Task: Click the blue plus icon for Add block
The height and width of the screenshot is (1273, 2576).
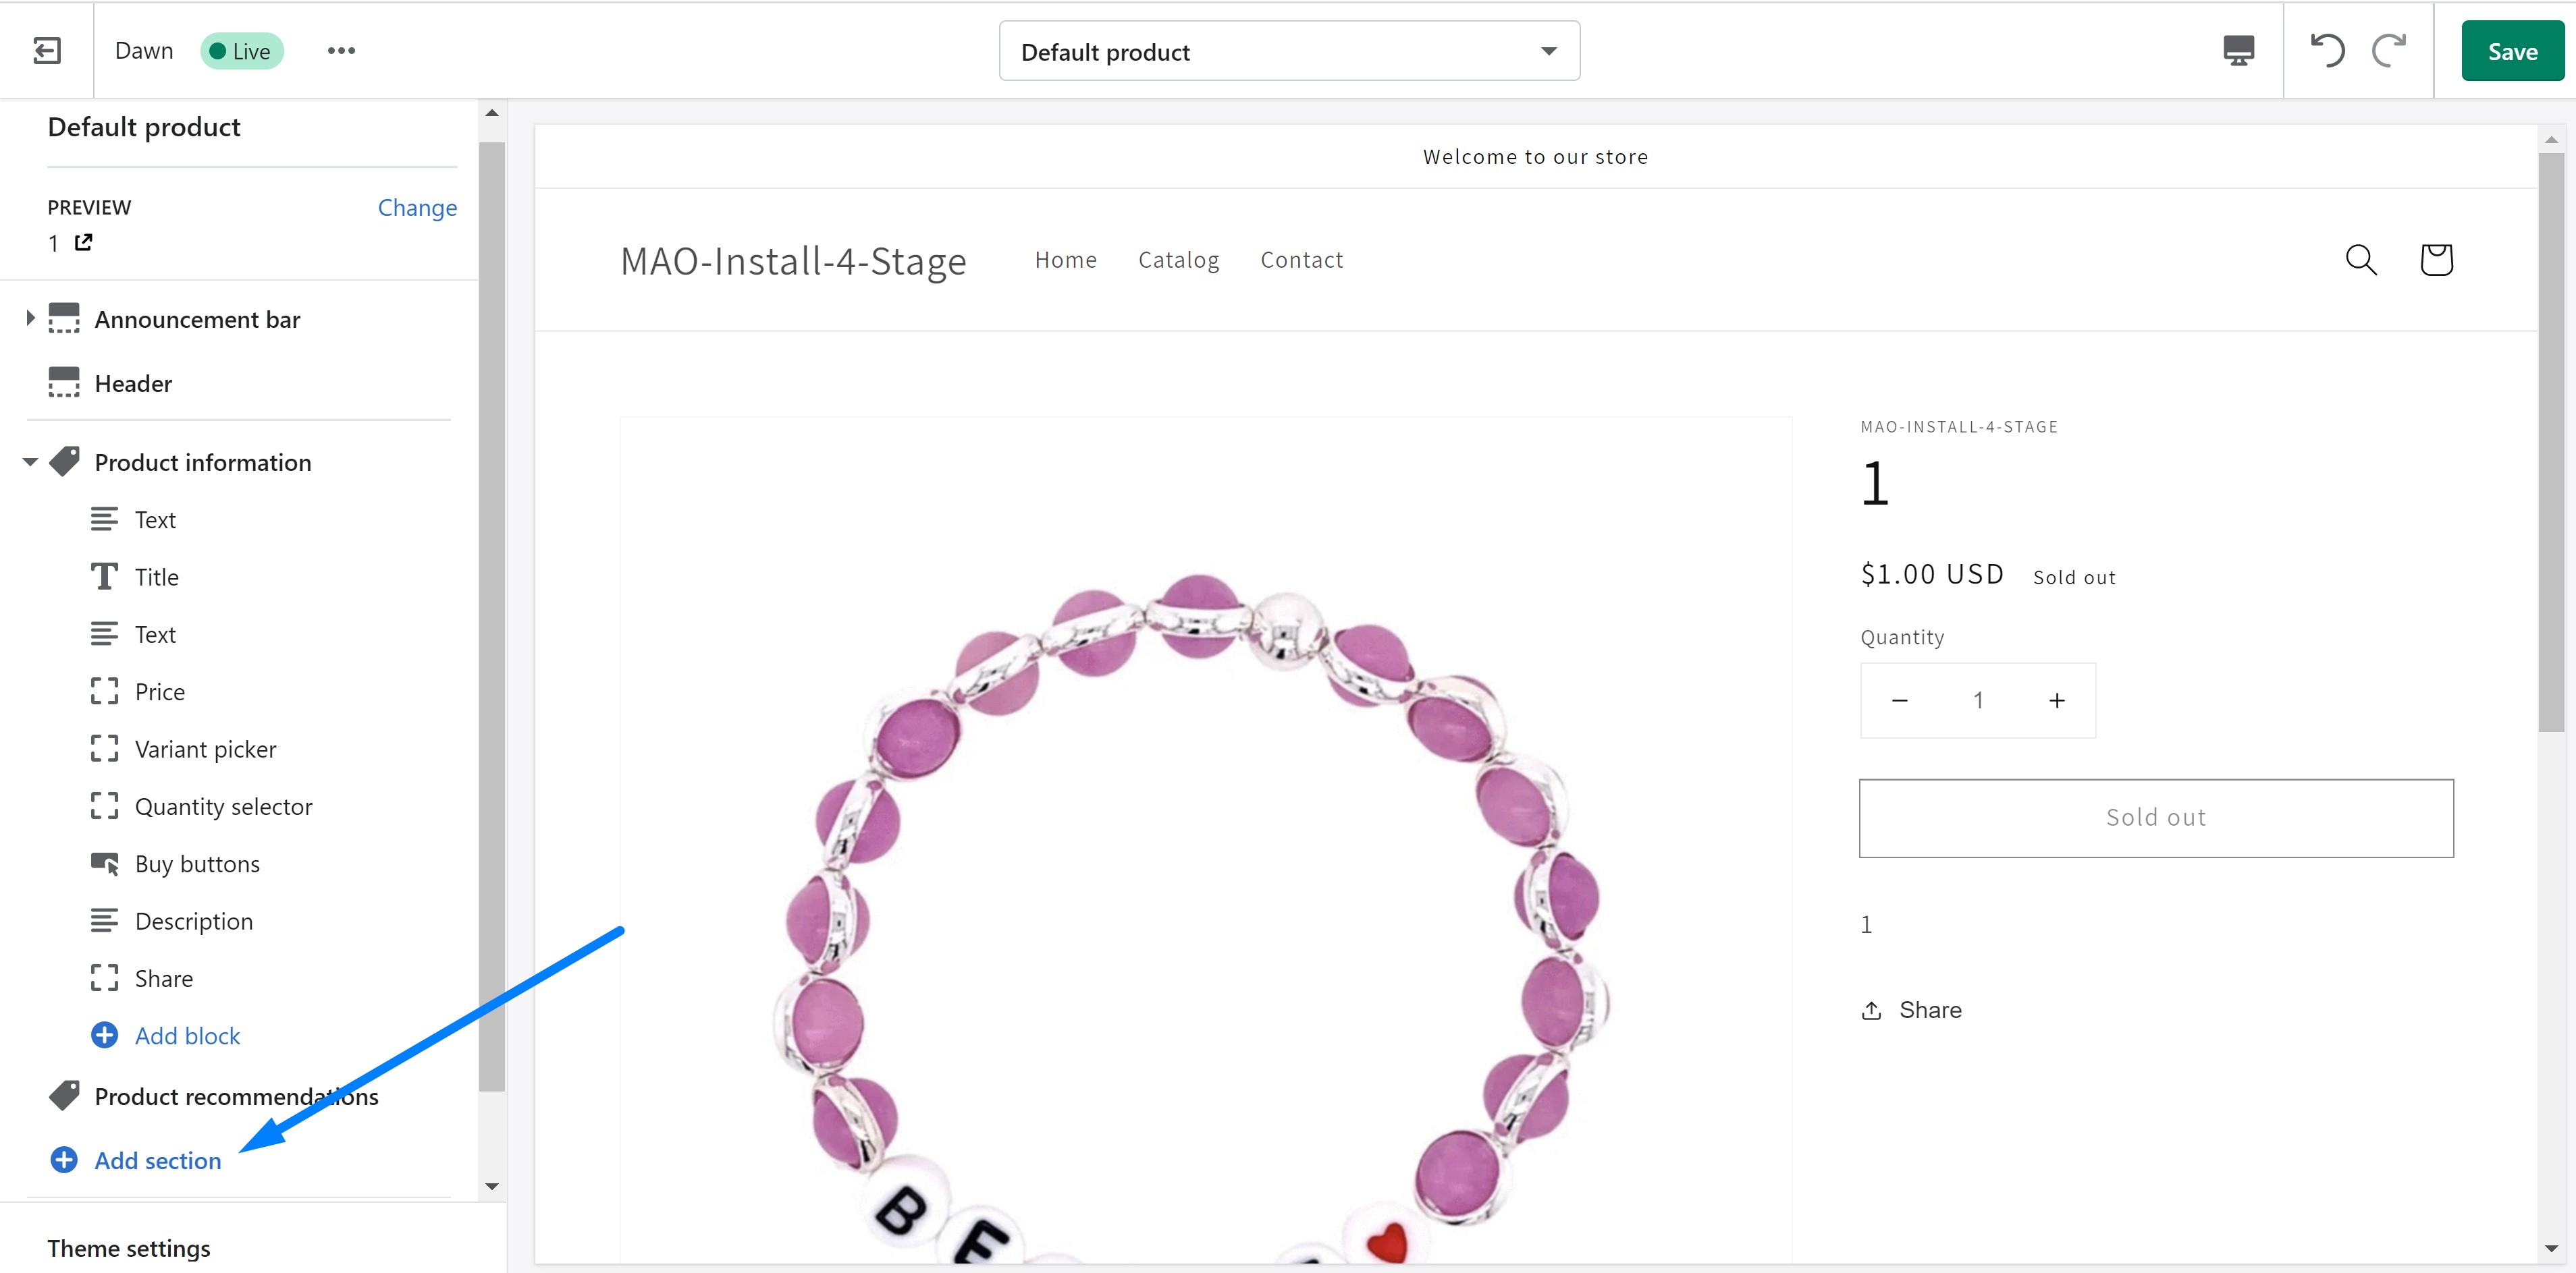Action: pyautogui.click(x=104, y=1035)
